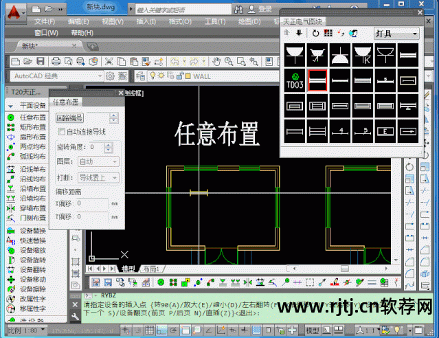Click the 旋转角度 spinner arrows

click(x=109, y=147)
